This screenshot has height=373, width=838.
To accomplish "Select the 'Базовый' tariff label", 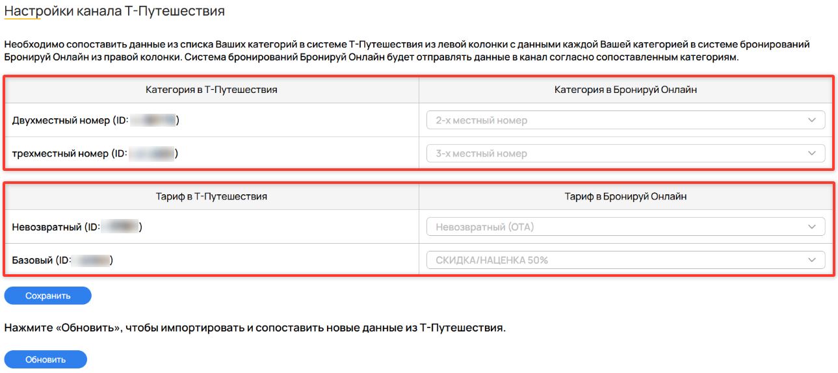I will (x=34, y=260).
